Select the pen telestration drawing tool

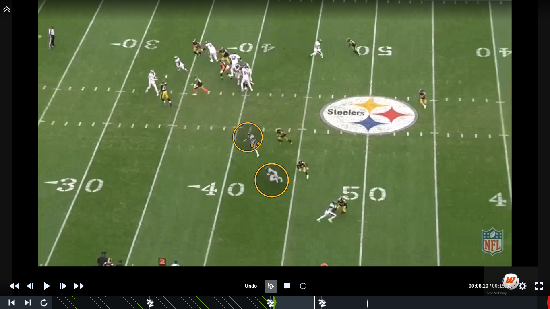pyautogui.click(x=271, y=286)
